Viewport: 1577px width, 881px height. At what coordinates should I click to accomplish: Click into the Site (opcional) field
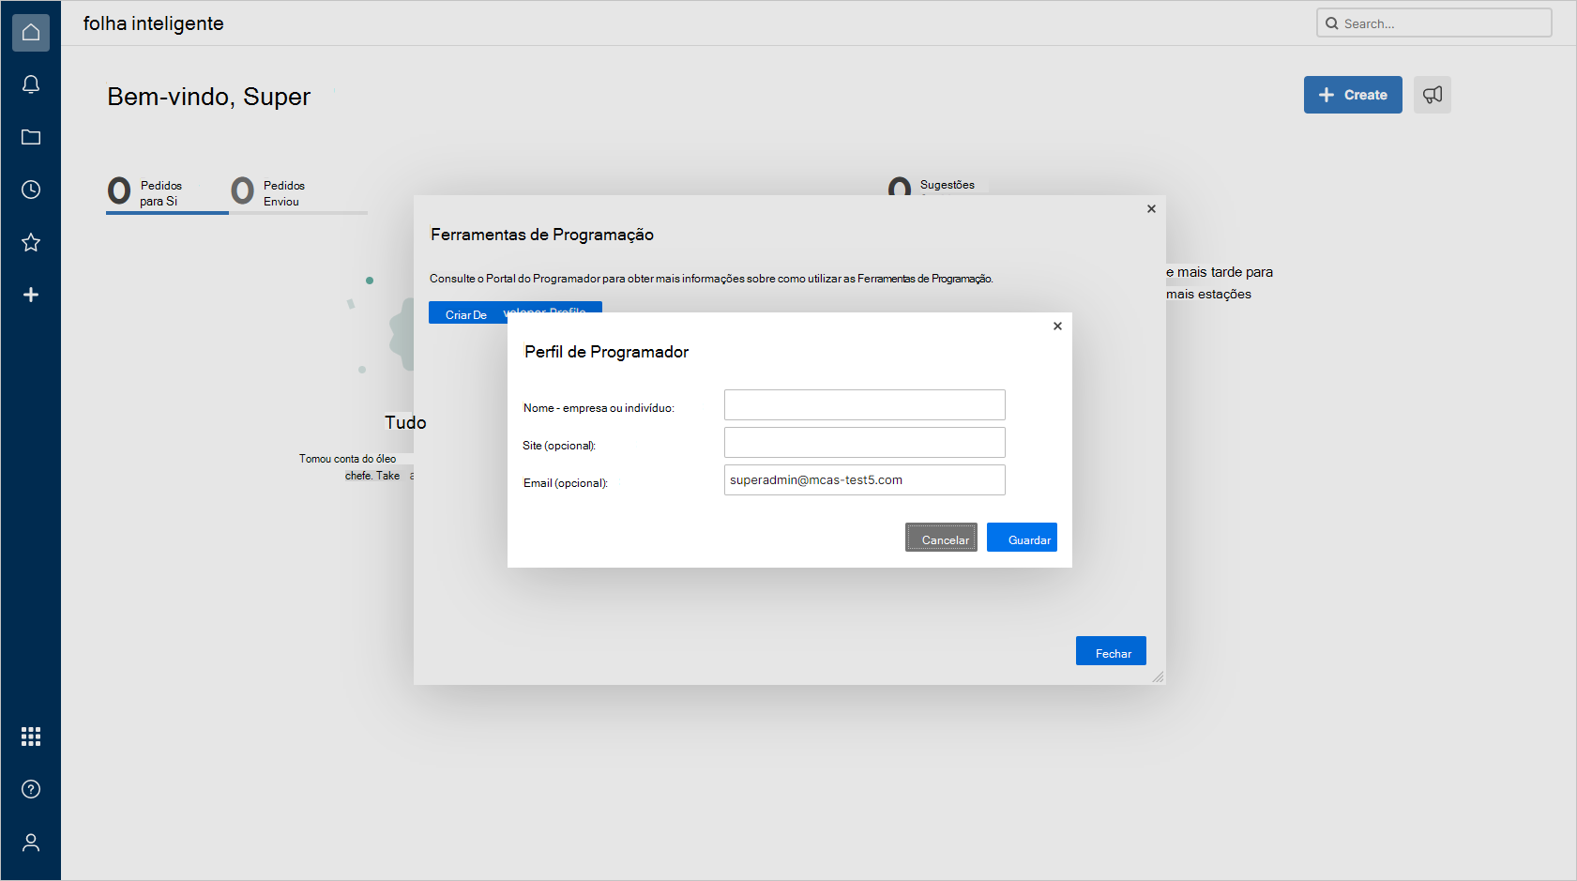(x=864, y=443)
